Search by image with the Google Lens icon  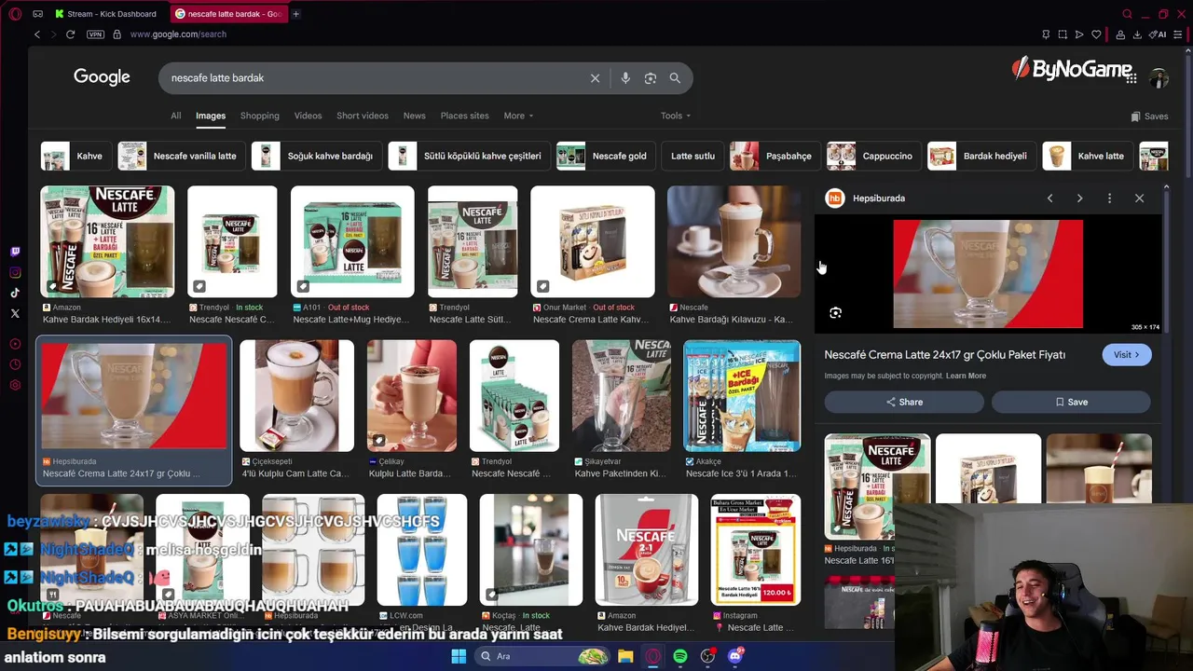(x=651, y=78)
